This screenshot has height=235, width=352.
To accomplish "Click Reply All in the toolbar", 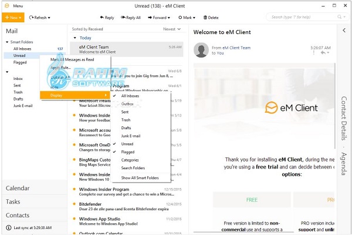I will (x=131, y=18).
